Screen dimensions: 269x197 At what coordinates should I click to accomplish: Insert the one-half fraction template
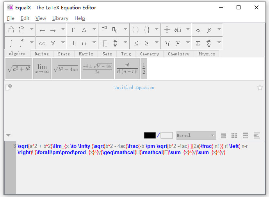(x=144, y=69)
